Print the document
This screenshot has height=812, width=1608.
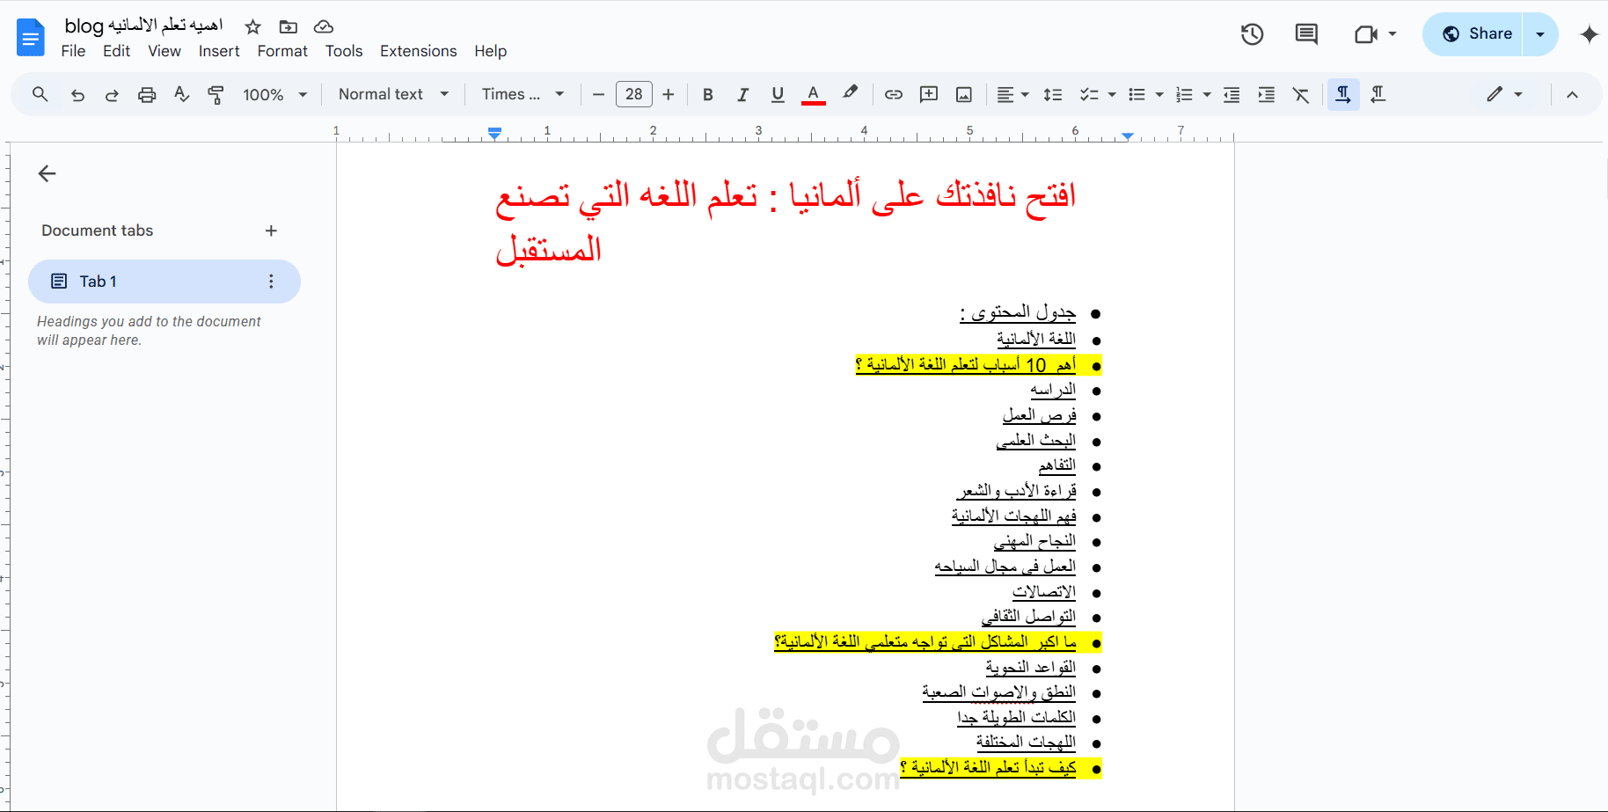click(x=147, y=94)
